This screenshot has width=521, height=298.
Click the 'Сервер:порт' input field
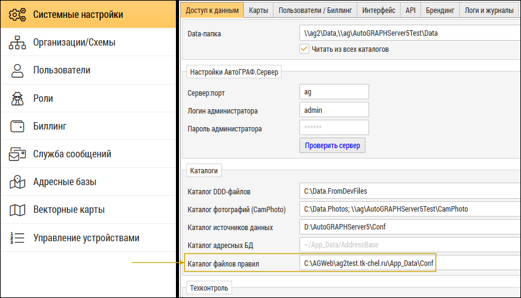333,92
